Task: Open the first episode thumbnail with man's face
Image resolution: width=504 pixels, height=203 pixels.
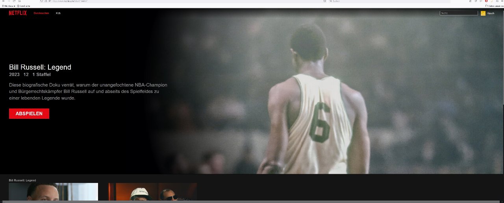Action: [54, 192]
